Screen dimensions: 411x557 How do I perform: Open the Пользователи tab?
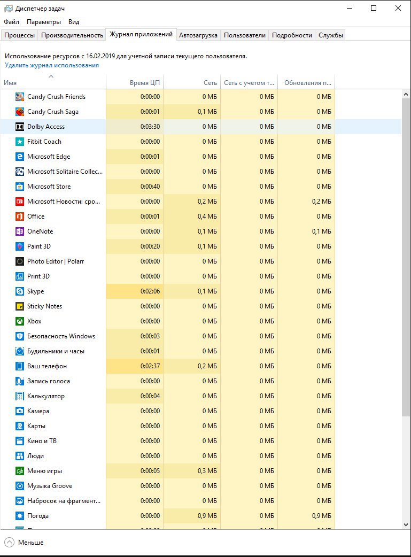tap(245, 35)
